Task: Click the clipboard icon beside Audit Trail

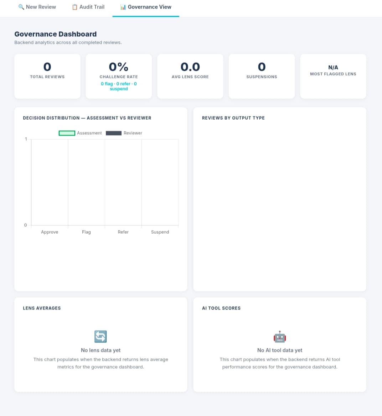Action: (74, 7)
